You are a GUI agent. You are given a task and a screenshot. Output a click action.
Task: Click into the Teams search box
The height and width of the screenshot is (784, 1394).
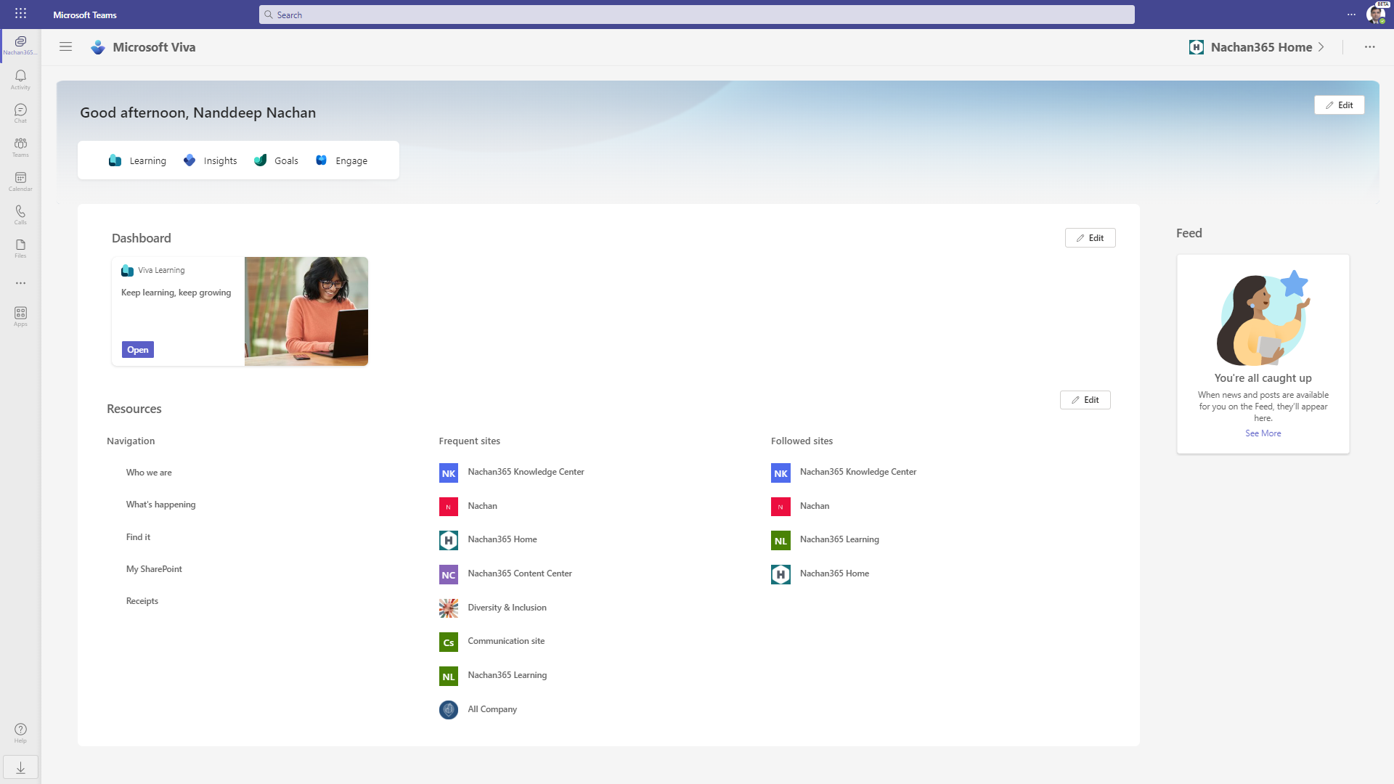coord(697,15)
